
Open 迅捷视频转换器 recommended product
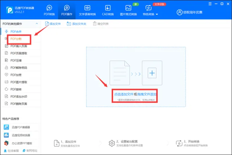coord(21,135)
